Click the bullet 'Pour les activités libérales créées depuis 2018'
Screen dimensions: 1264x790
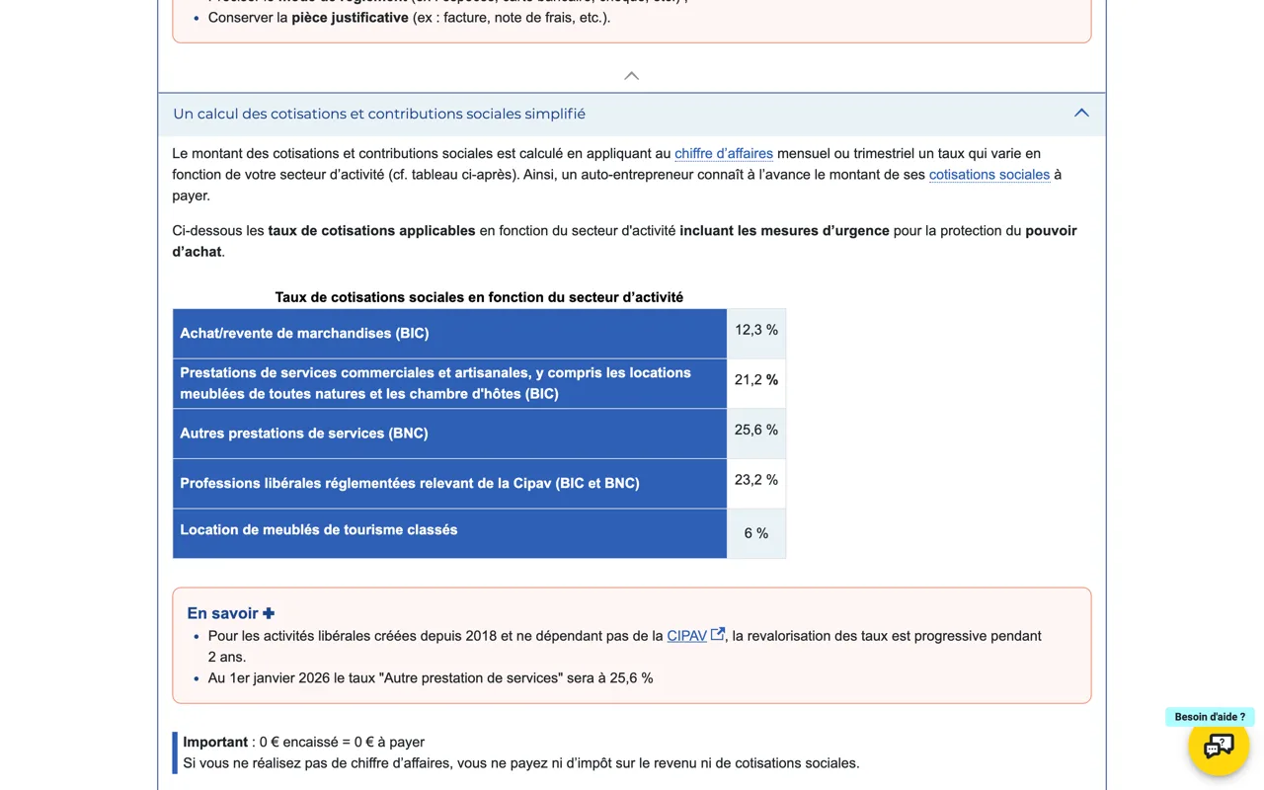(625, 646)
